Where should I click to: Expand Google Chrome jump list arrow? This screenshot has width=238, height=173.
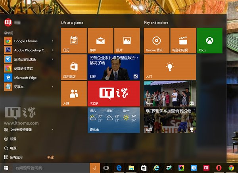52,41
